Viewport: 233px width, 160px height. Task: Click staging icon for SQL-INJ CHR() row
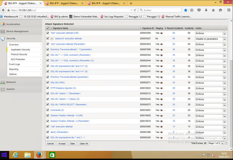coord(162,83)
